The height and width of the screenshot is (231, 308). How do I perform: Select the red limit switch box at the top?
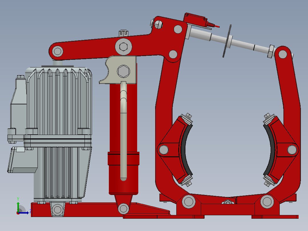tap(195, 20)
